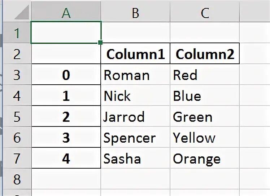Click the Column2 header cell
Viewport: 270px width, 196px height.
click(x=205, y=54)
